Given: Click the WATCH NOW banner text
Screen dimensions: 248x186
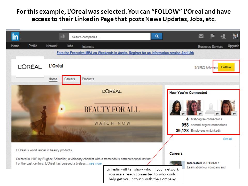Looking at the screenshot, I should (112, 123).
